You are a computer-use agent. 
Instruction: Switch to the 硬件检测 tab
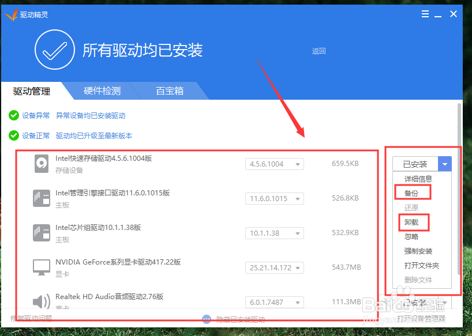pos(102,90)
